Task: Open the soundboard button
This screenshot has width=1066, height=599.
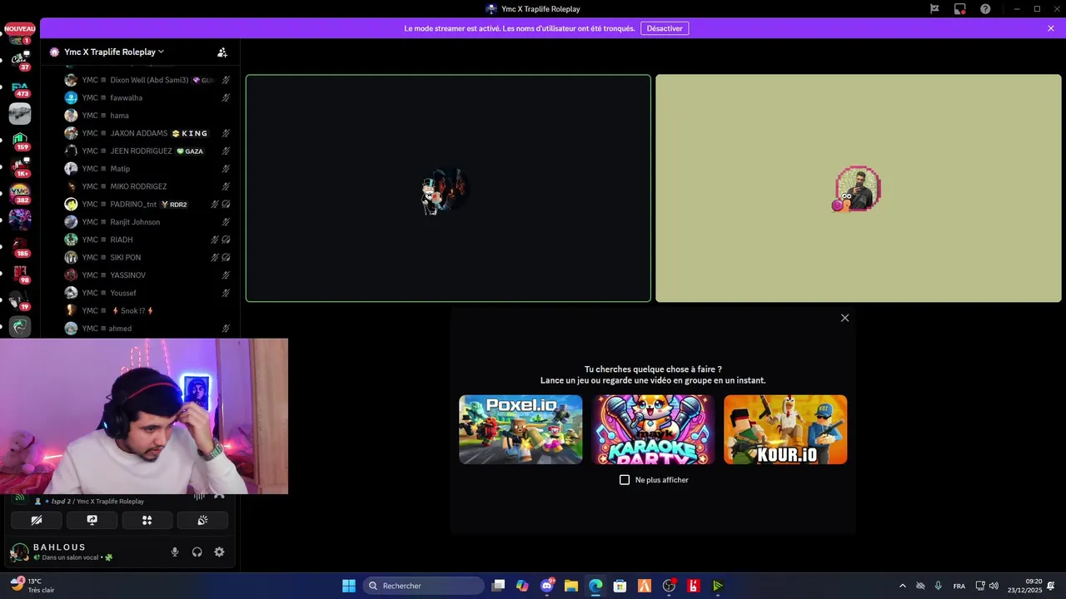Action: pos(202,520)
